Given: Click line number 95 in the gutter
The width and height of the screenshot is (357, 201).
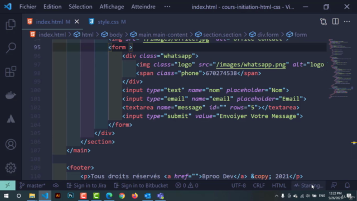Looking at the screenshot, I should click(x=37, y=47).
